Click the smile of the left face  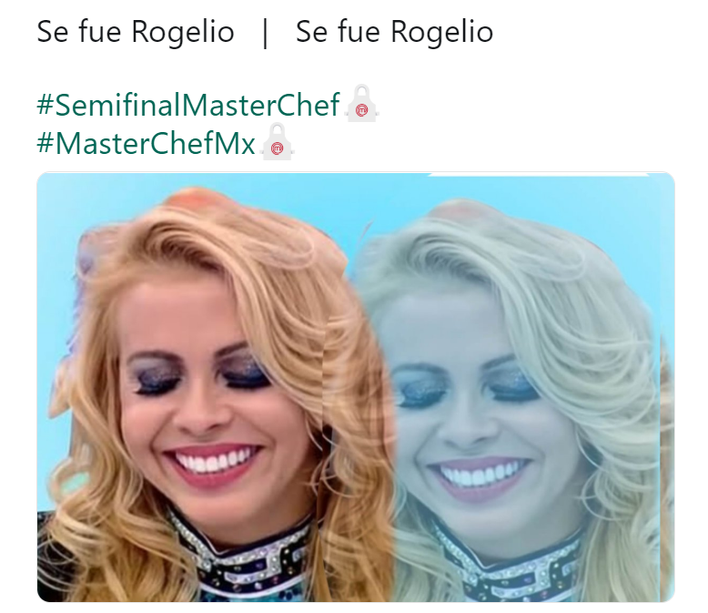[212, 464]
